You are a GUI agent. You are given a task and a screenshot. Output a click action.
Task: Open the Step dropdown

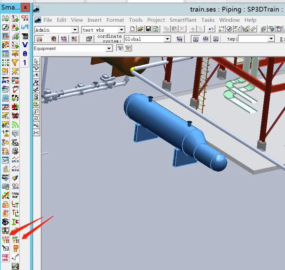tap(271, 38)
